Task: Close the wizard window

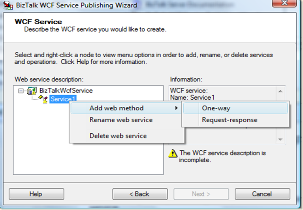Action: 284,3
